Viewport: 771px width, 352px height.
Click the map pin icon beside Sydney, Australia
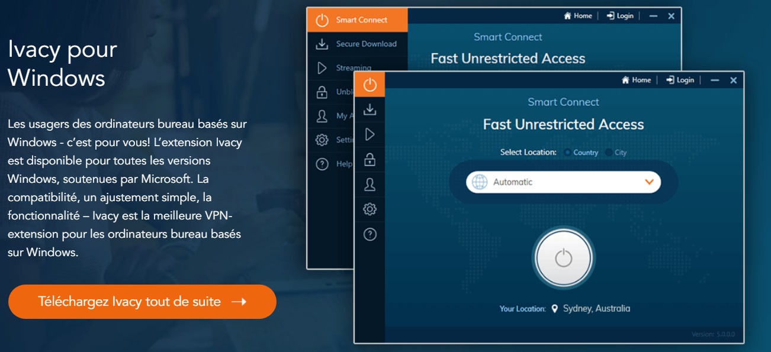click(555, 309)
